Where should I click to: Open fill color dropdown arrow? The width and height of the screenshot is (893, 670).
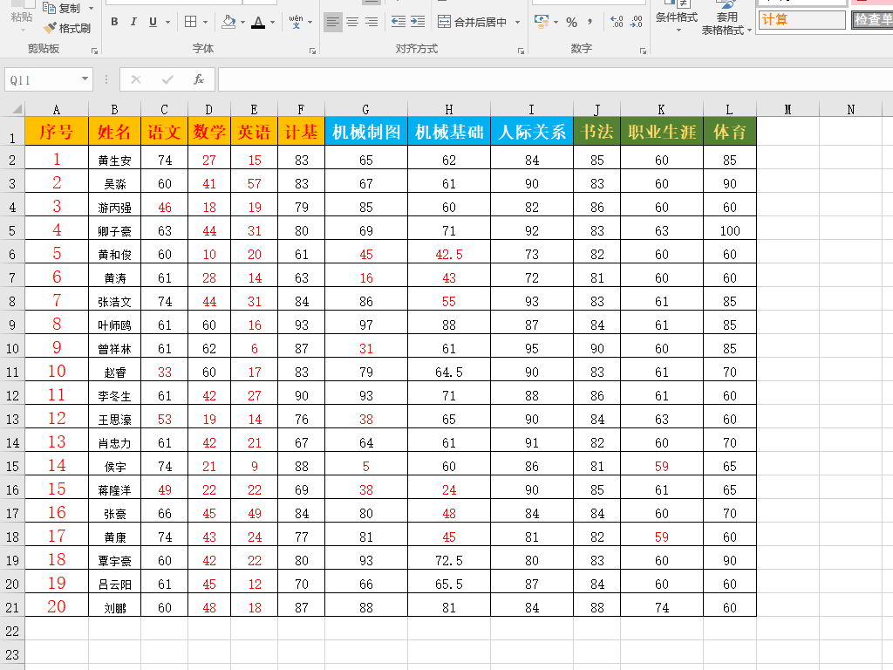click(x=242, y=22)
